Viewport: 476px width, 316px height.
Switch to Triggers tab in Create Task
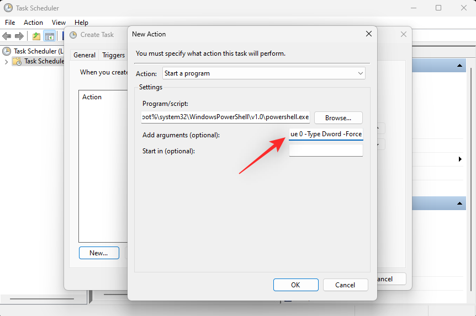[x=114, y=55]
